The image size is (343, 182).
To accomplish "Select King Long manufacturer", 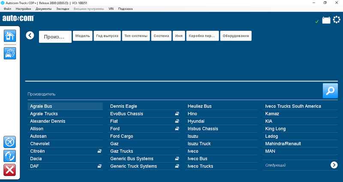I will [301, 129].
